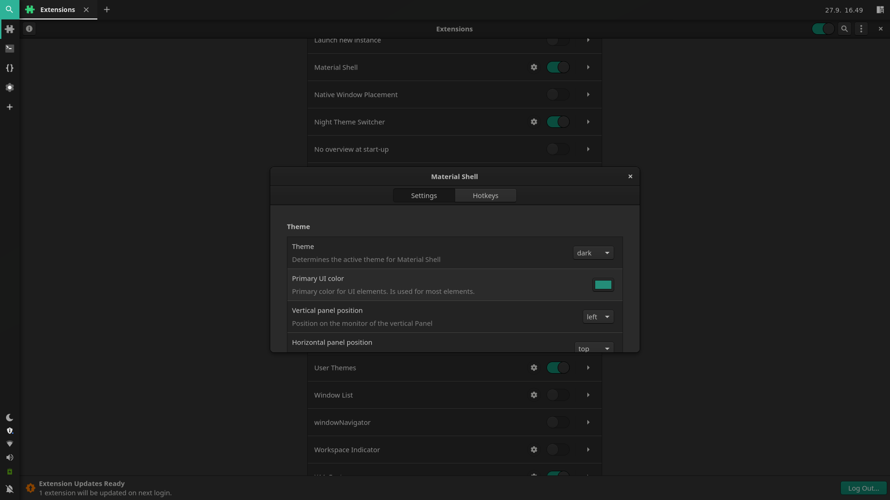Switch to the Hotkeys tab
Screen dimensions: 890x500
485,195
